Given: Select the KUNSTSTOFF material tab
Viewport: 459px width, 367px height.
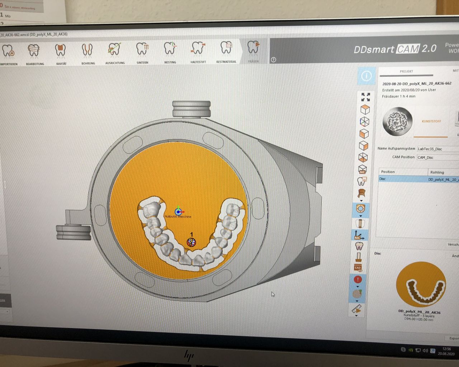Looking at the screenshot, I should click(431, 121).
